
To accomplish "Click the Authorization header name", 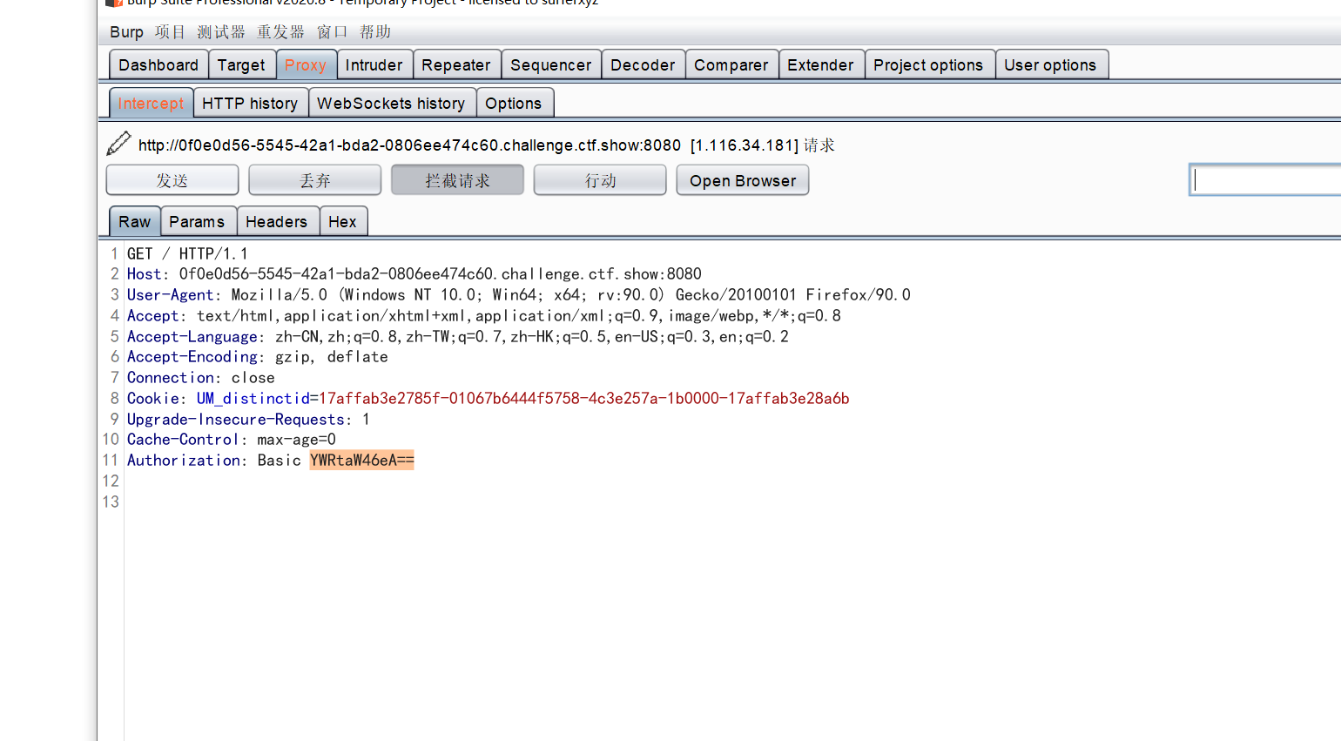I will click(x=184, y=461).
